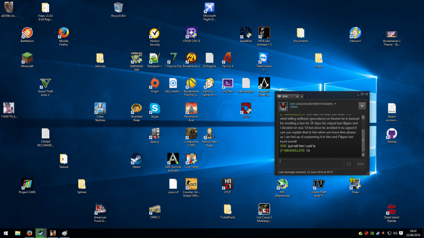Open Norton Security shortcut

click(155, 36)
